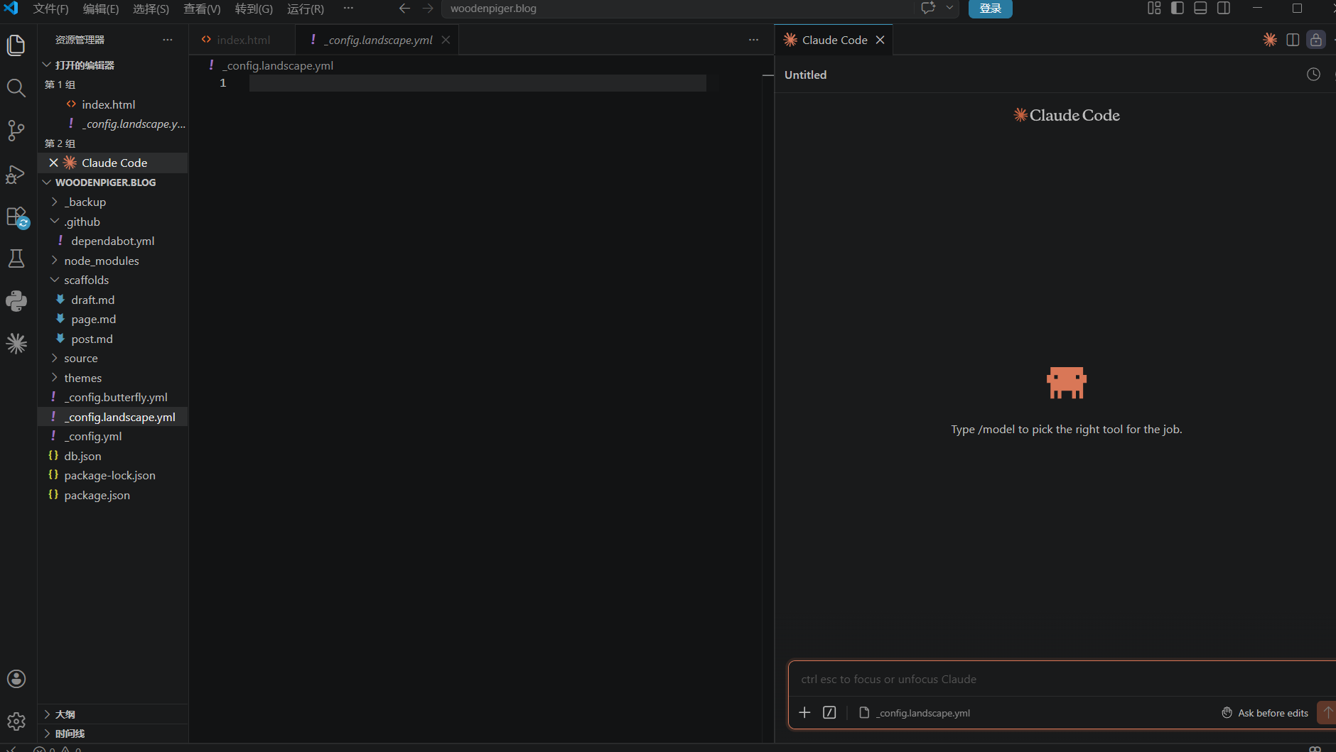Toggle Ask before edits mode
The height and width of the screenshot is (752, 1336).
tap(1265, 713)
